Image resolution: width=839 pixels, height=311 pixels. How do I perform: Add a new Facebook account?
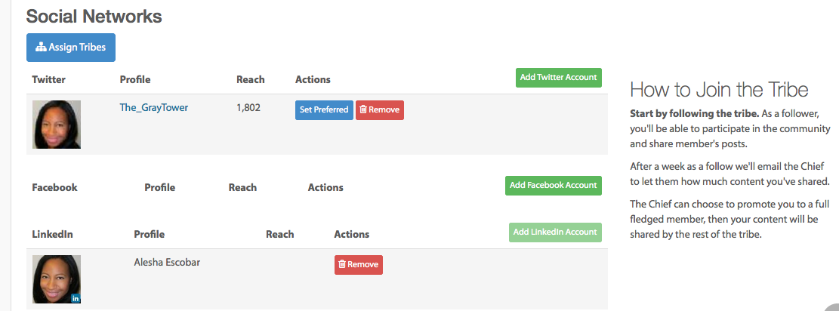pos(554,186)
